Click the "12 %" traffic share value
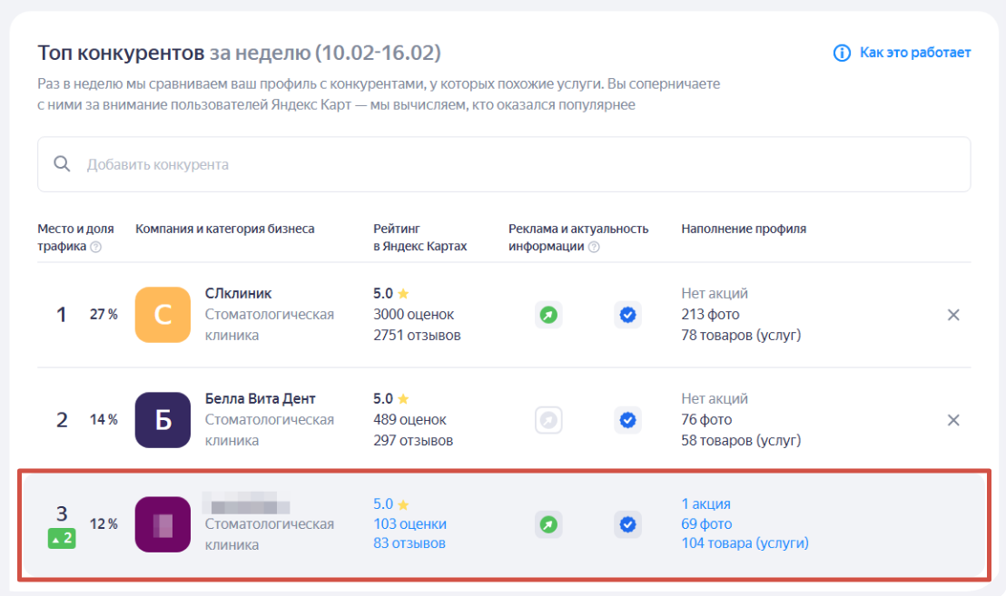The height and width of the screenshot is (596, 1006). coord(104,523)
